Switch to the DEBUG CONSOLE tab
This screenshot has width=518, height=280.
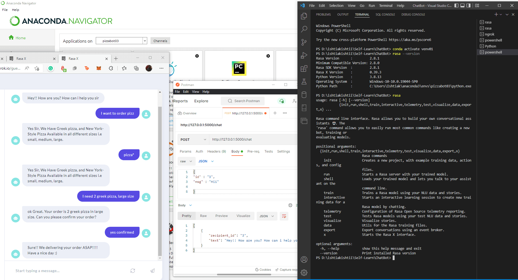(x=413, y=14)
